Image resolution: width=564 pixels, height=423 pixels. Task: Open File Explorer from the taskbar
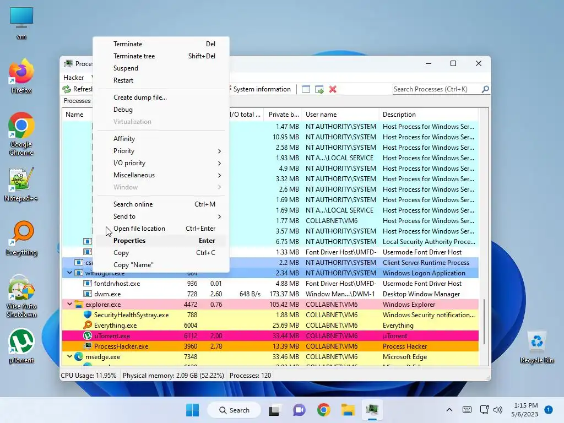tap(348, 410)
